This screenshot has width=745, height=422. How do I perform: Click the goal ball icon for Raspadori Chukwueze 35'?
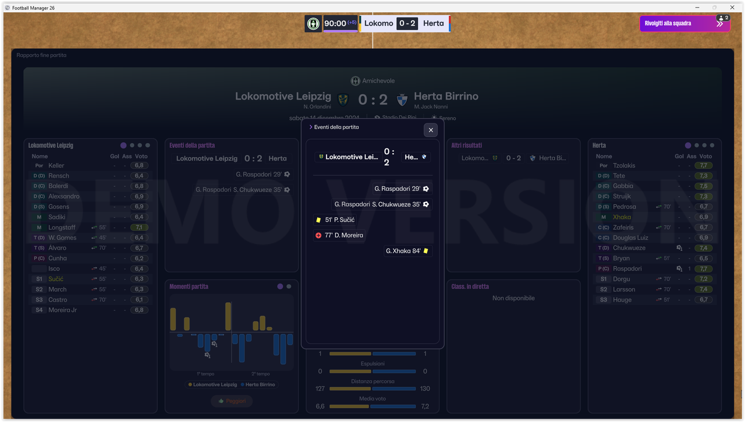tap(426, 205)
